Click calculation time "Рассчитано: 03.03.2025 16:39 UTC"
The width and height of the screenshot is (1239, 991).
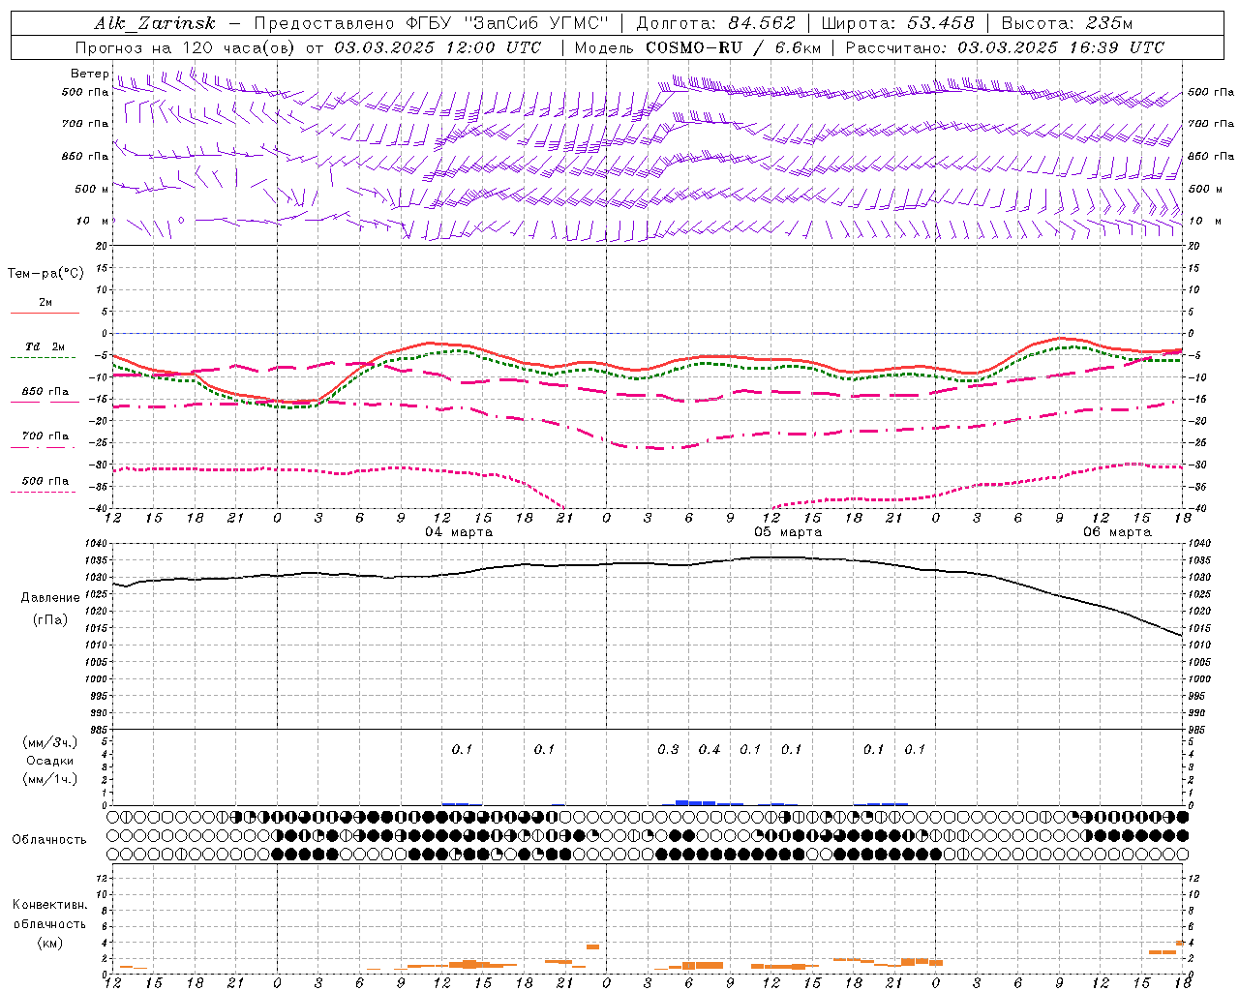coord(1005,47)
